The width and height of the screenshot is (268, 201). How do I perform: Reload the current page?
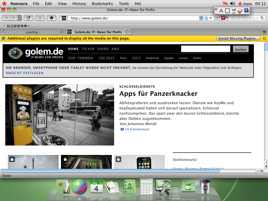click(x=28, y=18)
